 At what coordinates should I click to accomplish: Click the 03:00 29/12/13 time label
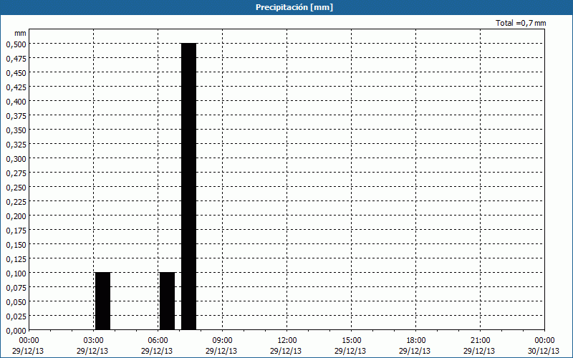(x=92, y=346)
